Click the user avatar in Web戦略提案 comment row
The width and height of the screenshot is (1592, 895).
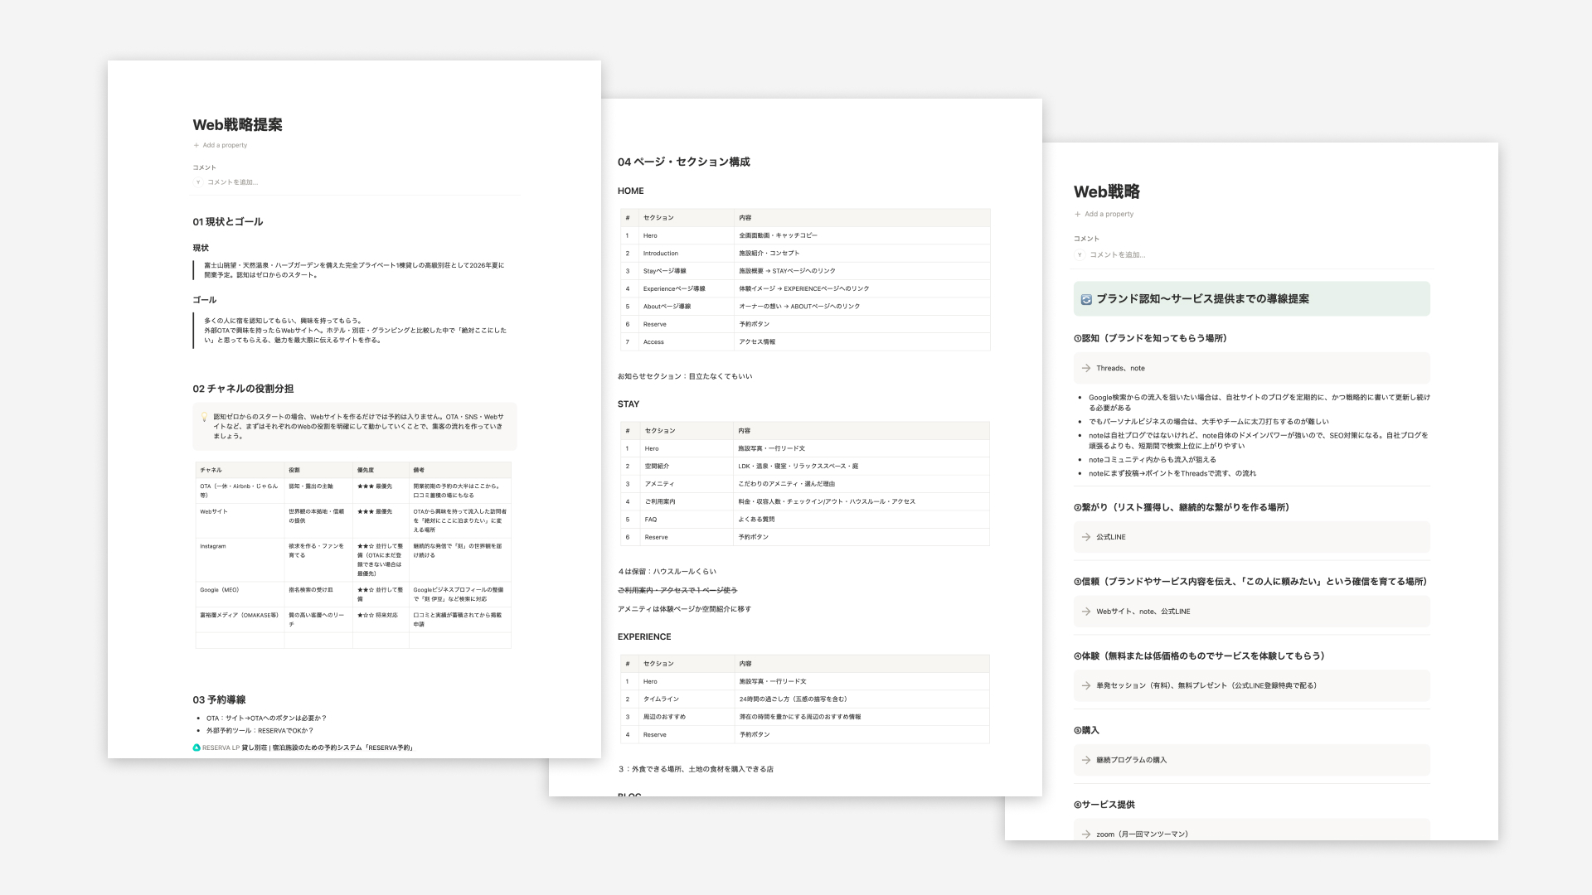[198, 182]
